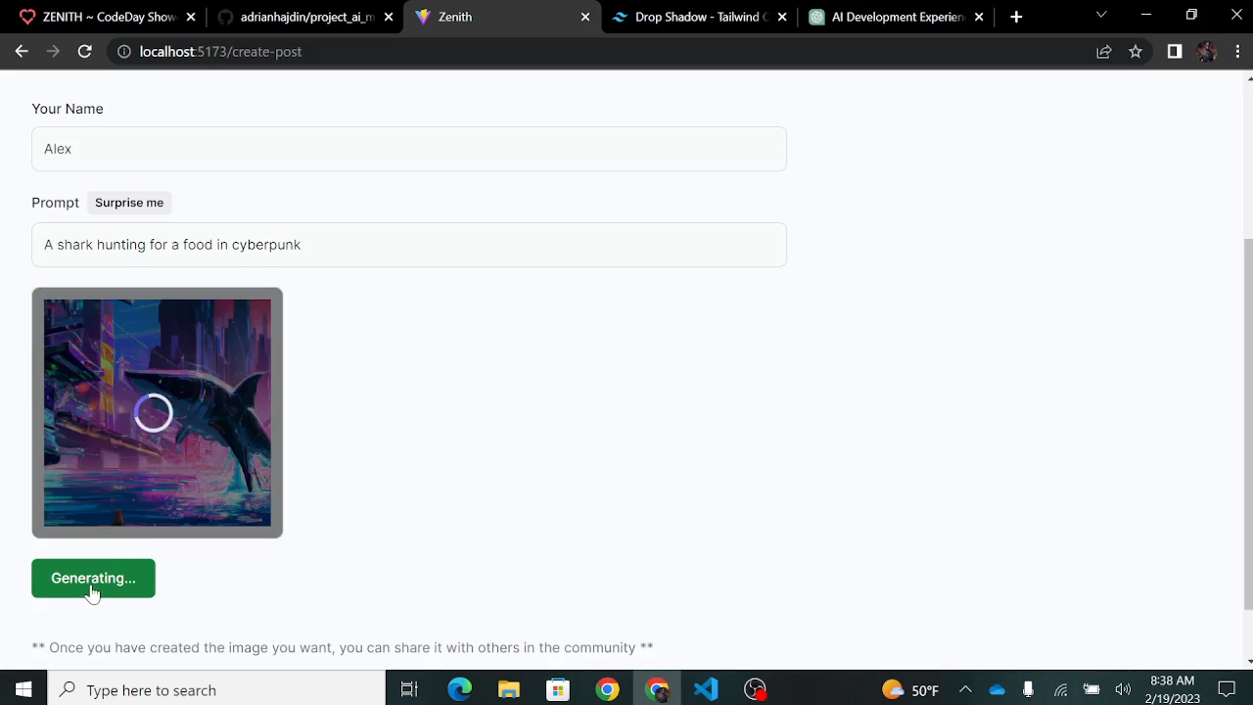This screenshot has height=705, width=1253.
Task: Click the browser back arrow
Action: (22, 52)
